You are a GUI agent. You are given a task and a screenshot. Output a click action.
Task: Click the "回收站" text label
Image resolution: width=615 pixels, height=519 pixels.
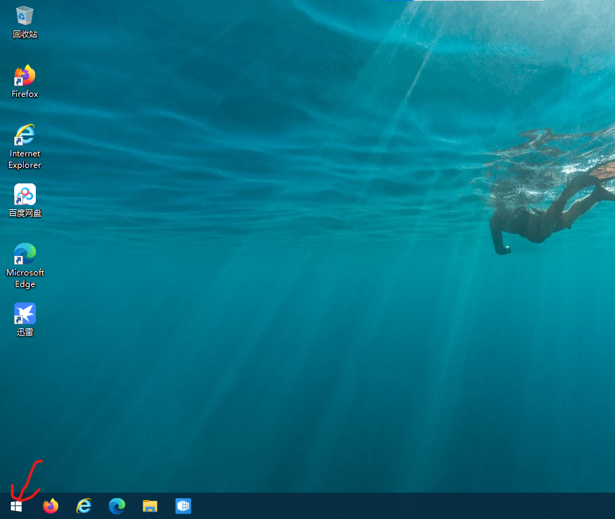point(25,35)
